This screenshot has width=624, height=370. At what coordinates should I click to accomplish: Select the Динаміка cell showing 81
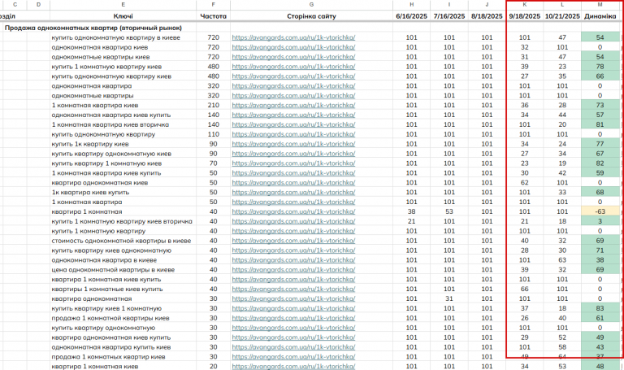tap(600, 124)
